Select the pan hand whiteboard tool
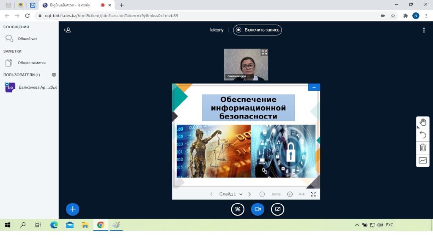 [x=423, y=122]
